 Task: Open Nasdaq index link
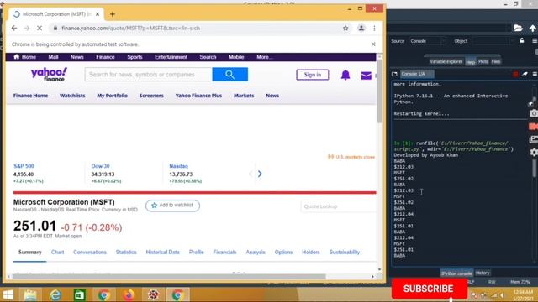point(179,166)
